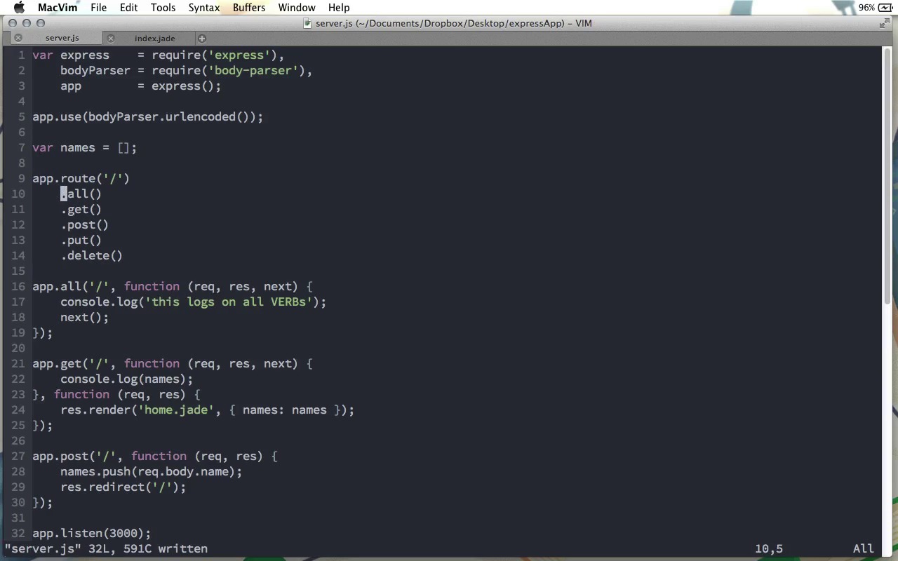898x561 pixels.
Task: Click the server.js document icon in title bar
Action: (307, 23)
